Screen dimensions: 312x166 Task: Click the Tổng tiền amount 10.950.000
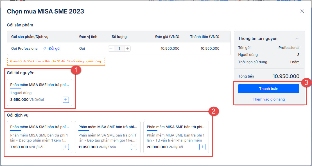pyautogui.click(x=286, y=76)
